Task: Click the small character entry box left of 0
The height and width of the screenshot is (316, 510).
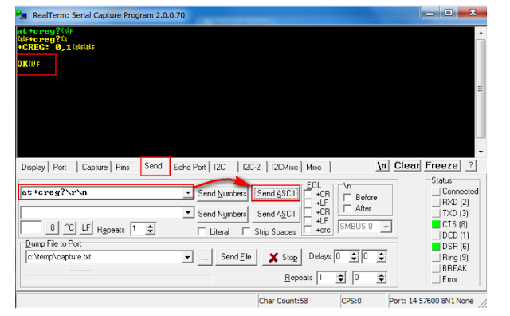Action: point(31,227)
